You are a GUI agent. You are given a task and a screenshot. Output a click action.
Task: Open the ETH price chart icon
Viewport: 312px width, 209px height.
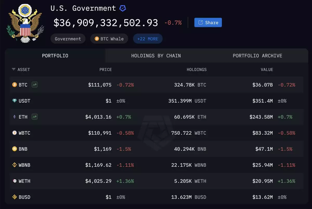tap(35, 117)
